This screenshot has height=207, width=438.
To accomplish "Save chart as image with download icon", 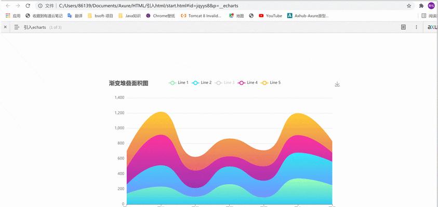I will [x=337, y=84].
